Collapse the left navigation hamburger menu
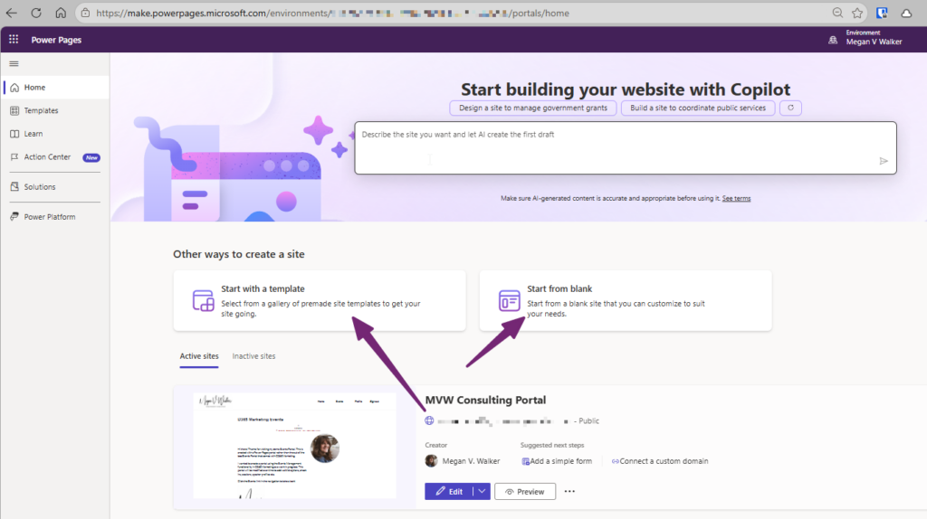927x519 pixels. point(14,64)
